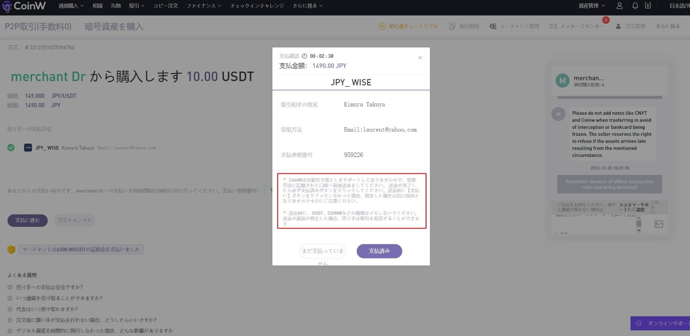
Task: Click the merchant Dr name link in heading
Action: (48, 77)
